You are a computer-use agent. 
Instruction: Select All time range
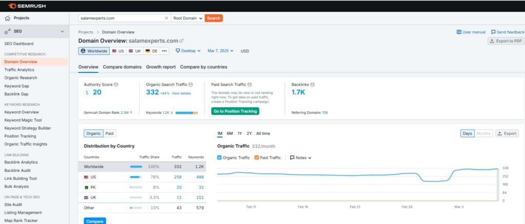pyautogui.click(x=263, y=133)
